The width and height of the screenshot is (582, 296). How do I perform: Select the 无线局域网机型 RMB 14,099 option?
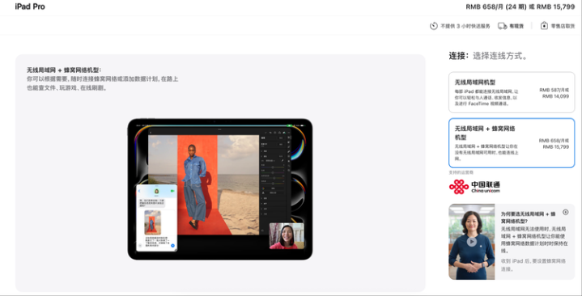512,92
